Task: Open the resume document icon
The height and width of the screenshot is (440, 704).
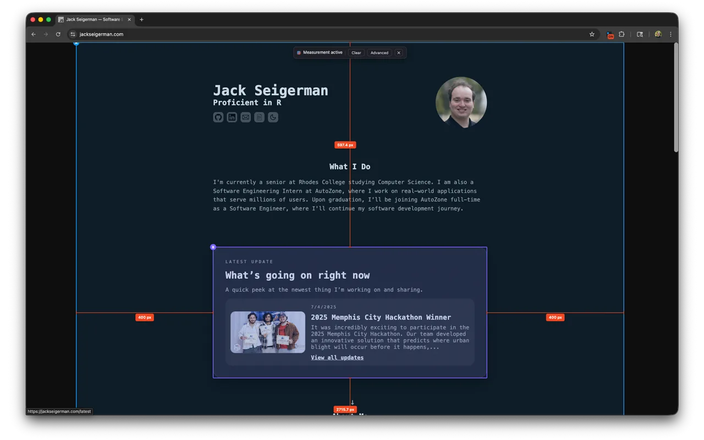Action: [x=259, y=117]
